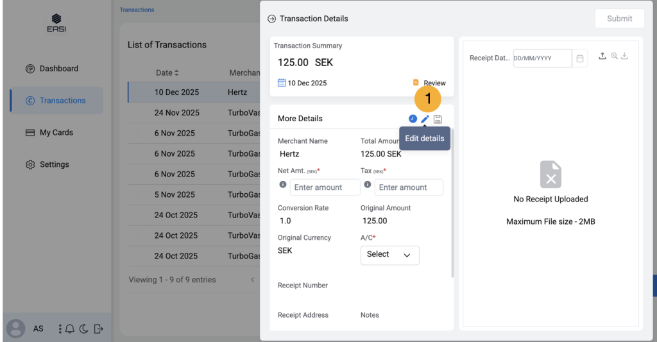Click the download receipt icon

pyautogui.click(x=624, y=56)
